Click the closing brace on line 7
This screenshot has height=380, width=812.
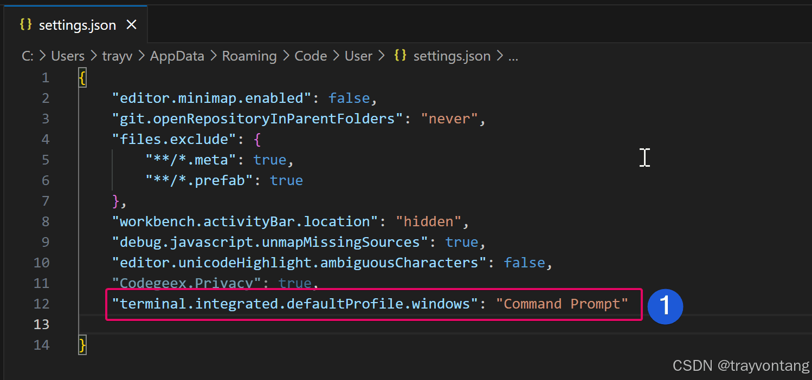click(x=115, y=201)
